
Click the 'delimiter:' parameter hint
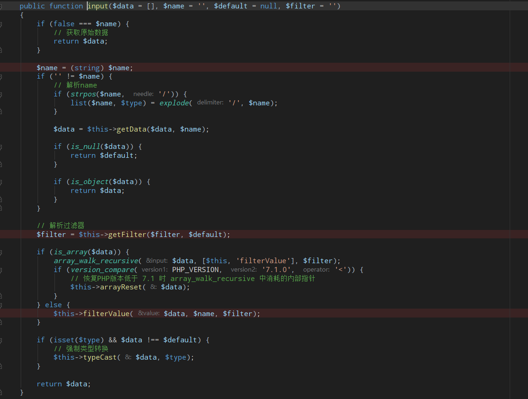click(x=210, y=103)
